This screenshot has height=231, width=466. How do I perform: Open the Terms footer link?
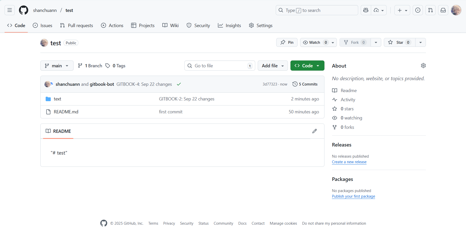153,223
